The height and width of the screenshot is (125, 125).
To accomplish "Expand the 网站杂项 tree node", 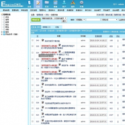I will (2, 34).
